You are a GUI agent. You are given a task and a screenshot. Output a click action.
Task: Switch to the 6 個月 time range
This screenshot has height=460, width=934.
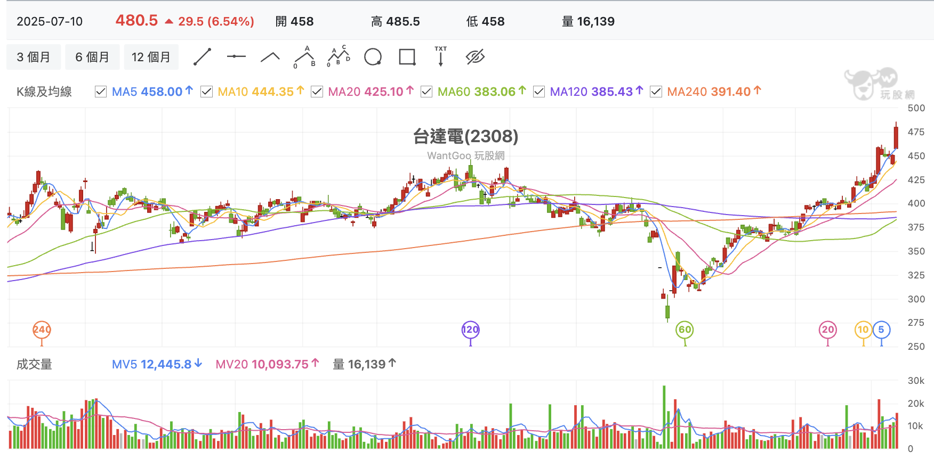click(x=92, y=57)
